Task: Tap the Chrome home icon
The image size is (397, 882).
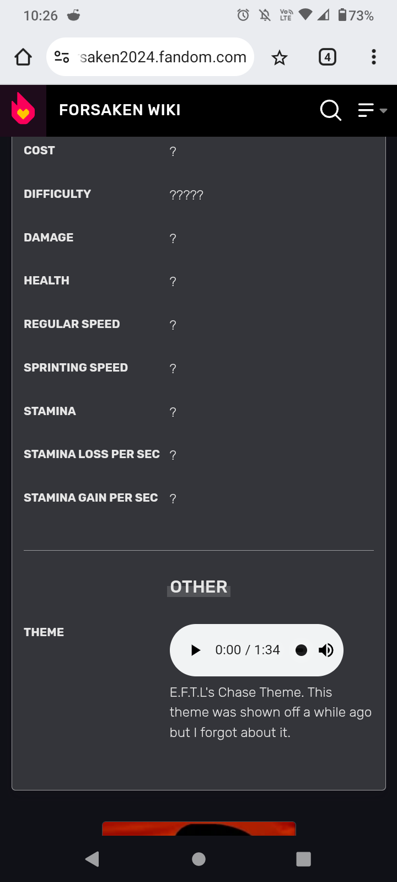Action: click(x=23, y=57)
